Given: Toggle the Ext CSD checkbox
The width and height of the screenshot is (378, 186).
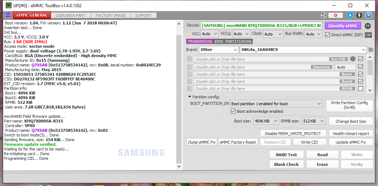Looking at the screenshot, I should tap(361, 59).
